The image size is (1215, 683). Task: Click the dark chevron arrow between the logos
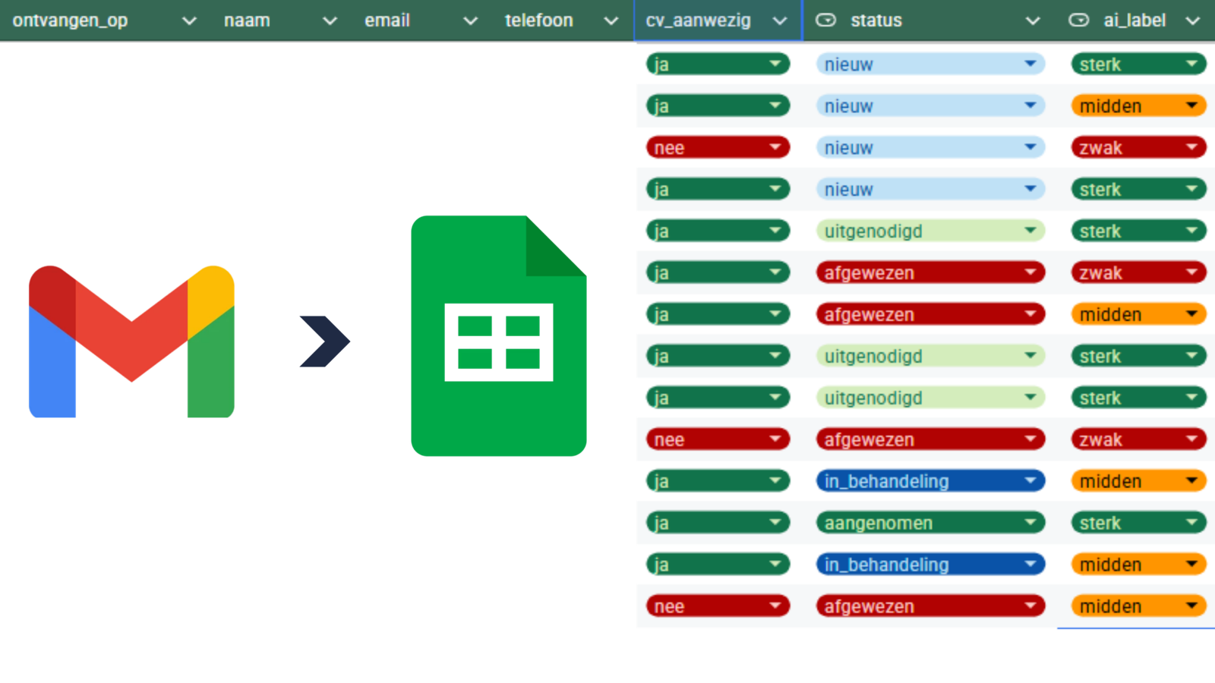[x=325, y=341]
